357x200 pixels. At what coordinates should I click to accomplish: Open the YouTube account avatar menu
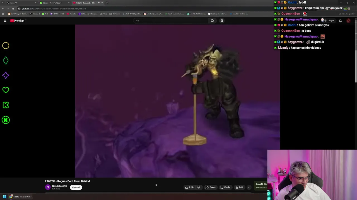[x=348, y=21]
